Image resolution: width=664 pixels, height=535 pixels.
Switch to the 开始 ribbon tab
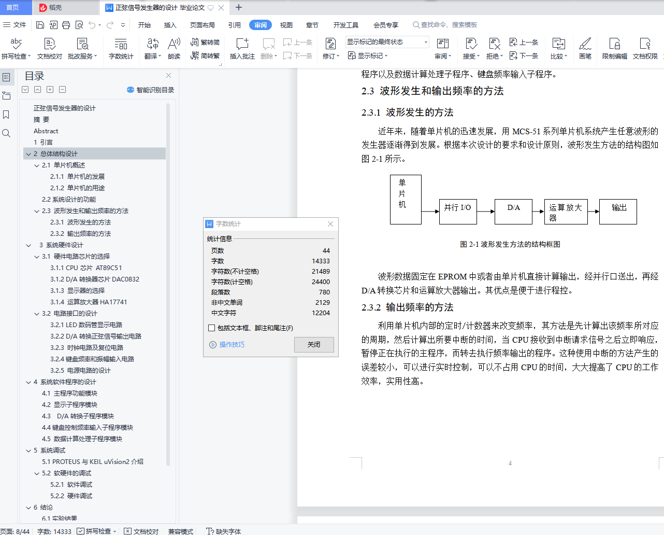pyautogui.click(x=144, y=25)
